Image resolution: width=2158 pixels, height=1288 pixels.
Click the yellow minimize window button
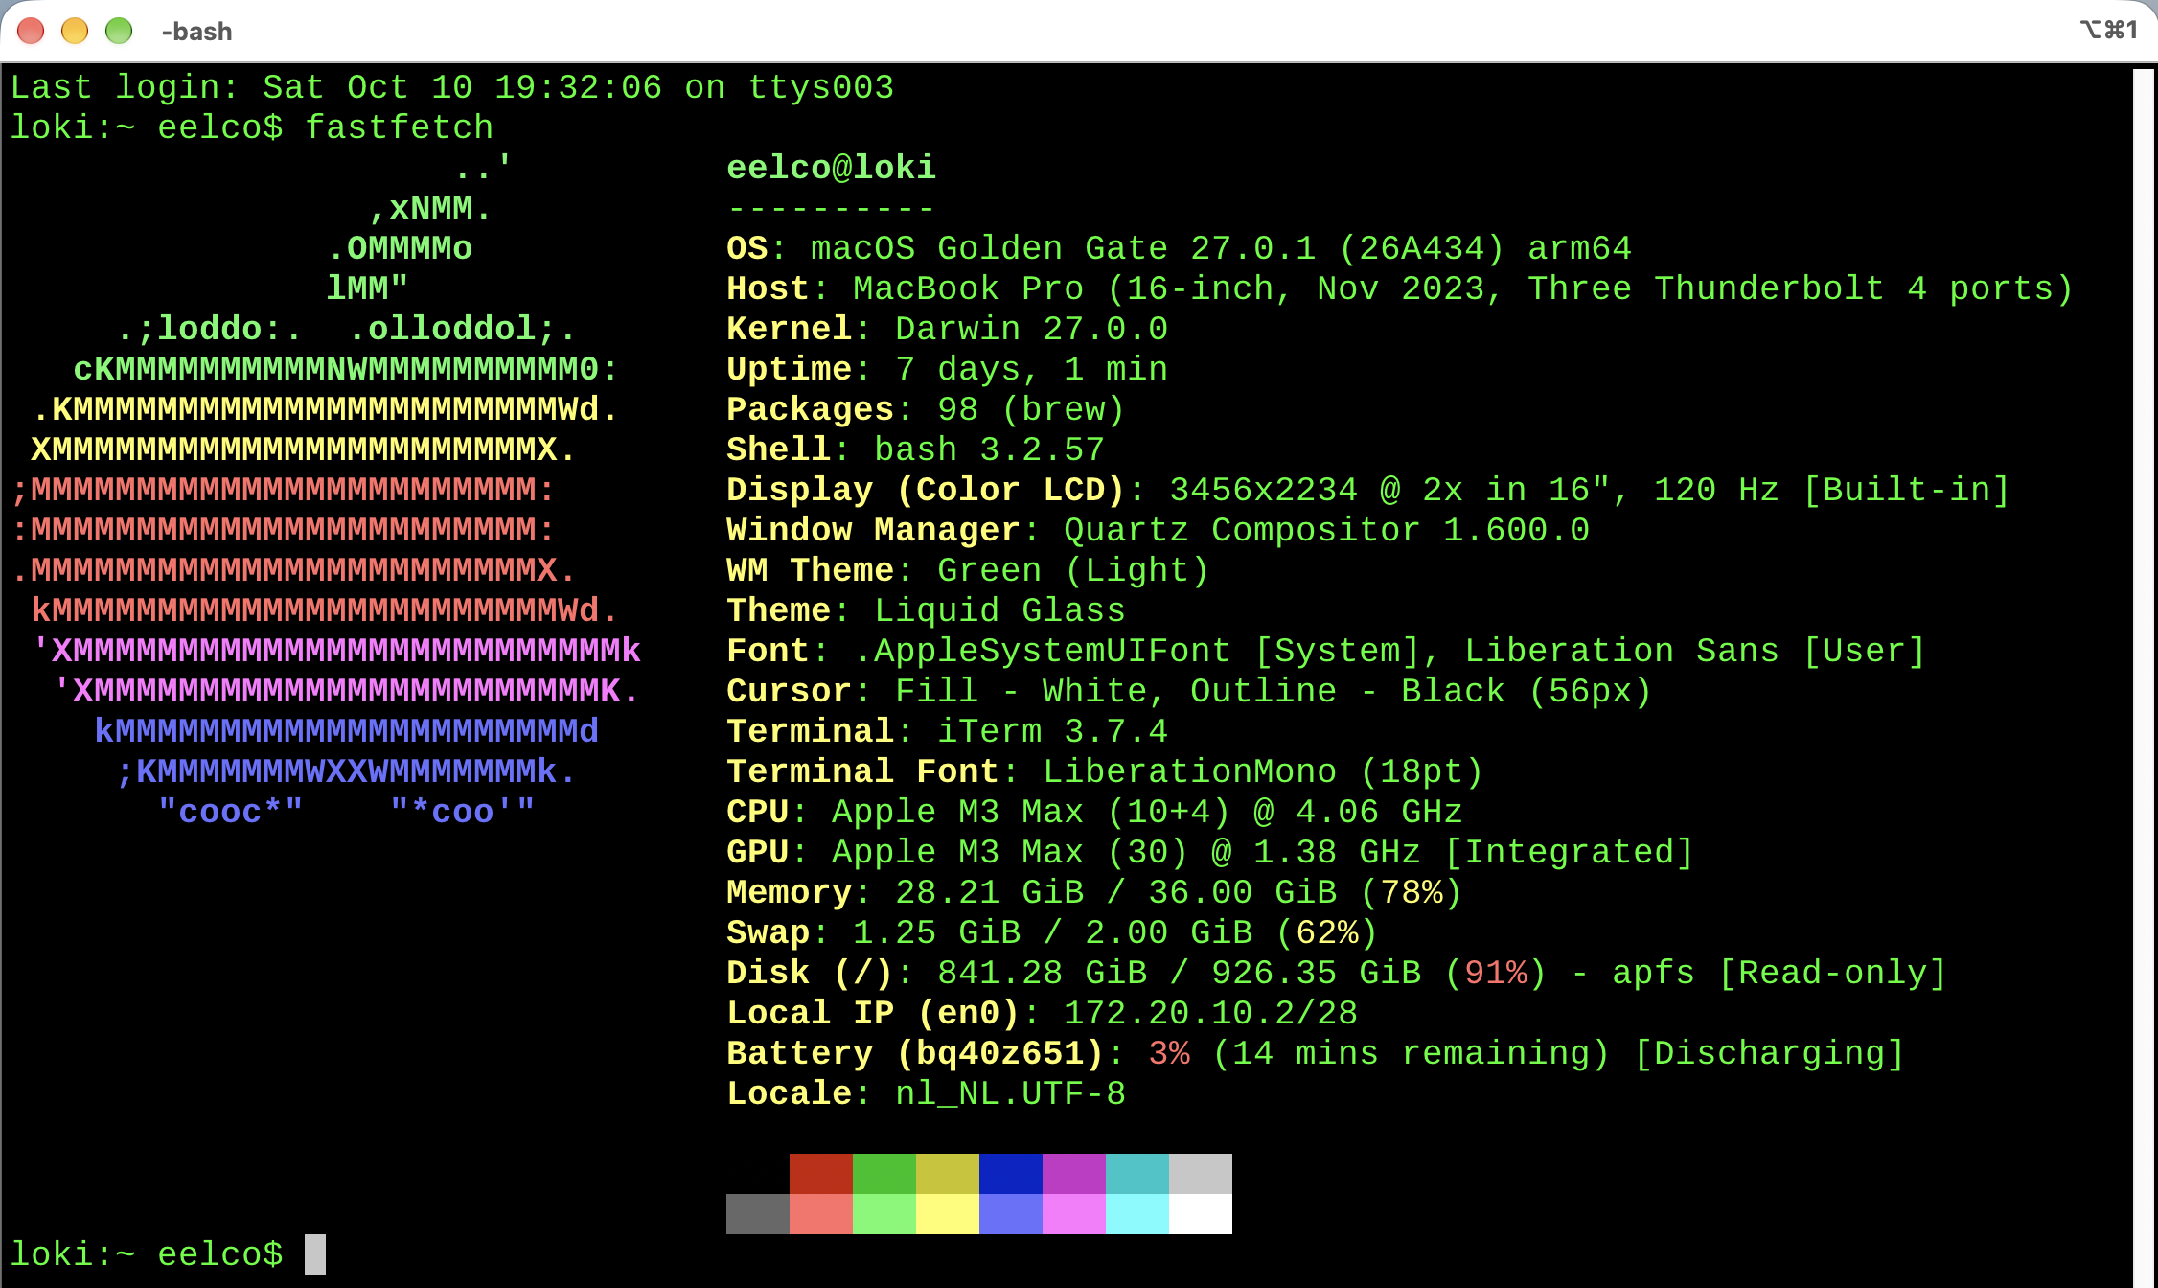tap(75, 31)
